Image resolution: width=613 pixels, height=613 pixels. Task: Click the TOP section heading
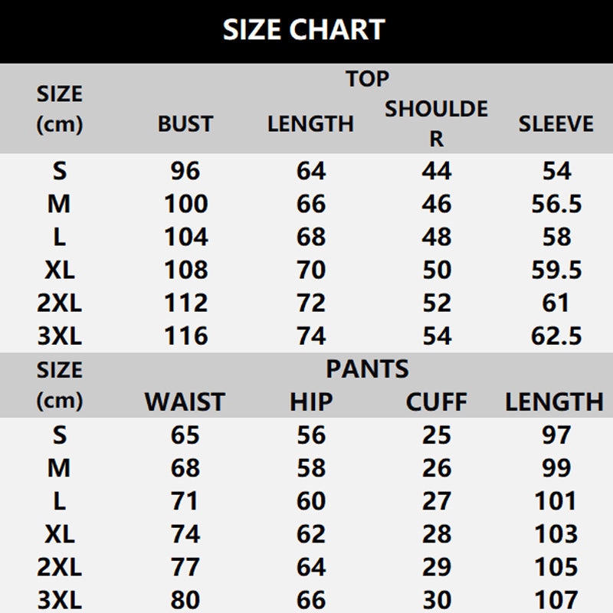tap(367, 79)
